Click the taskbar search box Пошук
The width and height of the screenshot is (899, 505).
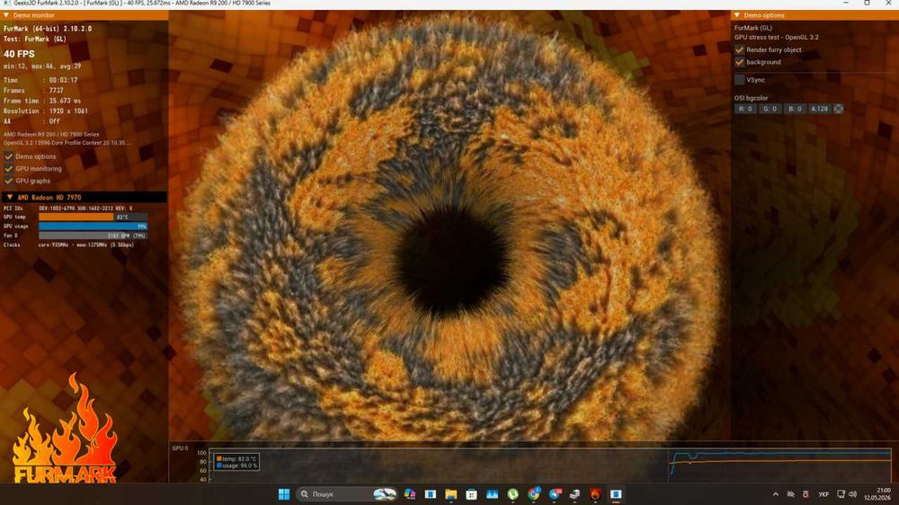click(347, 494)
